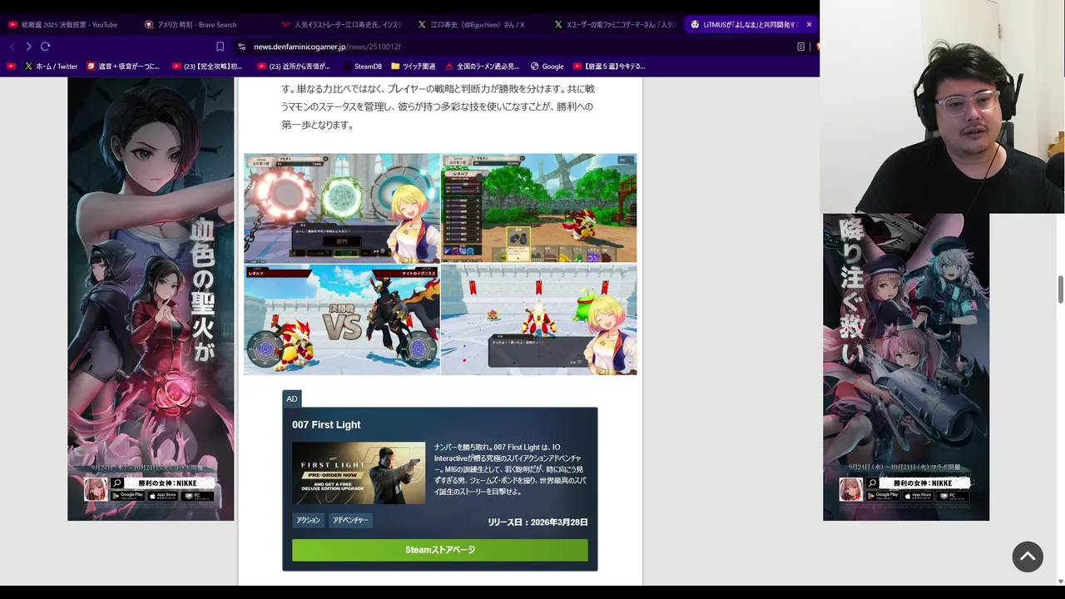Open the right NIKKE 降り注ぐ救い banner ad
1065x599 pixels.
pos(906,367)
